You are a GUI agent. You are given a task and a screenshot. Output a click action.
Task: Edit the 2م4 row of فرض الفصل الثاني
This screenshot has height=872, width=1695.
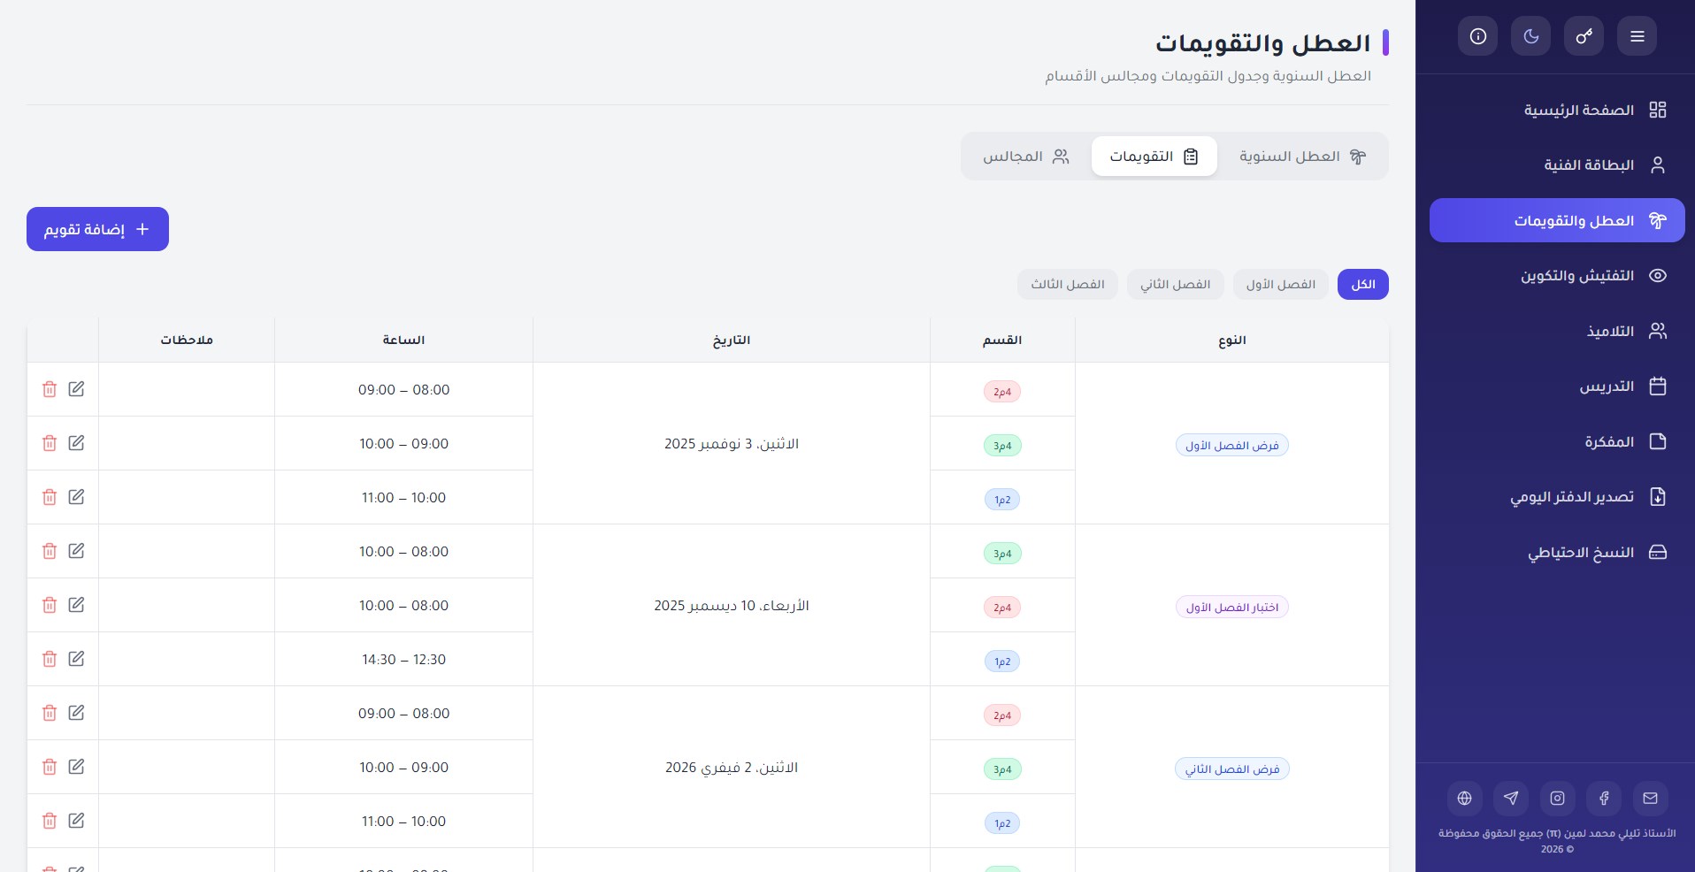[x=76, y=712]
